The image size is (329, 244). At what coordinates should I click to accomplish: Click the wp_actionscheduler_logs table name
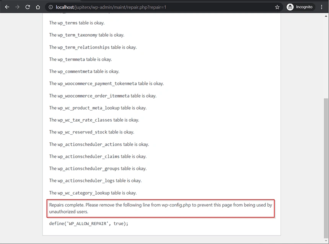pyautogui.click(x=86, y=181)
